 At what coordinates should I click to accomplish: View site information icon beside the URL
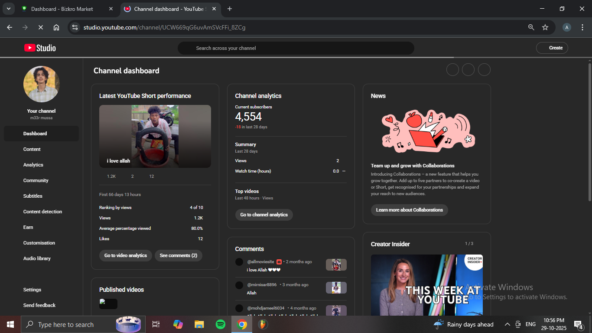click(x=75, y=27)
